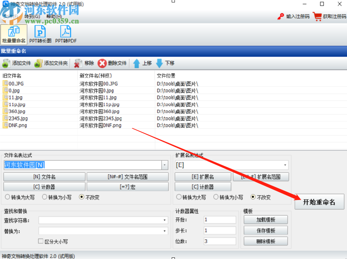Image resolution: width=347 pixels, height=259 pixels.
Task: Click the 获取注册码 shopping cart icon
Action: (318, 17)
